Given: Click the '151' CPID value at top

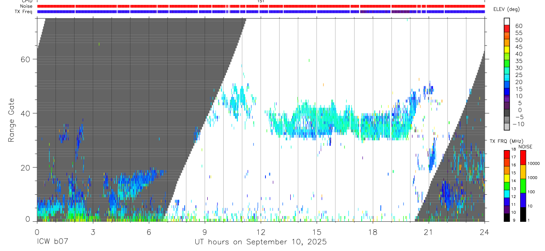Looking at the screenshot, I should click(x=261, y=1).
